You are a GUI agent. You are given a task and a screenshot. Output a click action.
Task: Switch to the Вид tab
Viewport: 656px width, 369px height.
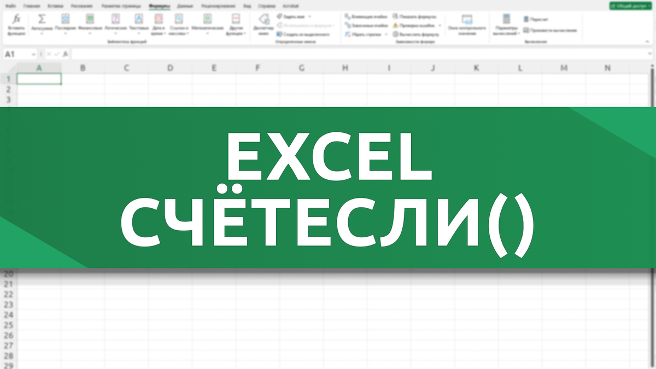pyautogui.click(x=247, y=5)
